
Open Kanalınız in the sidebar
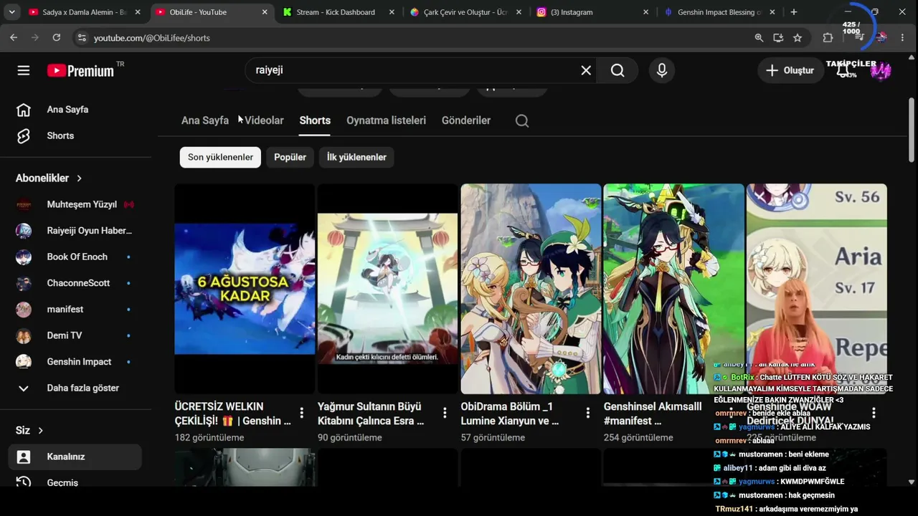coord(75,457)
